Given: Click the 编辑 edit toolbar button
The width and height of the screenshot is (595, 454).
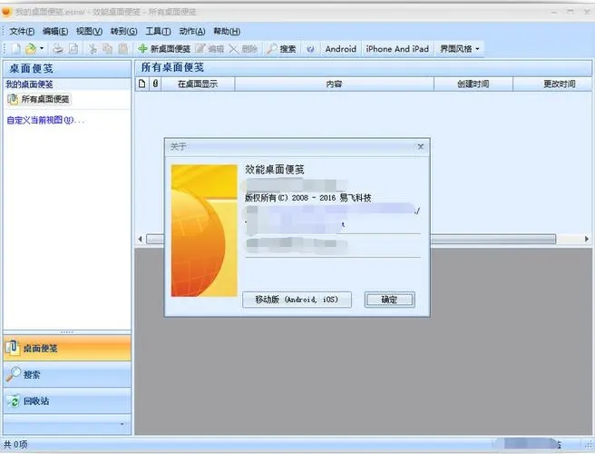Looking at the screenshot, I should click(210, 49).
